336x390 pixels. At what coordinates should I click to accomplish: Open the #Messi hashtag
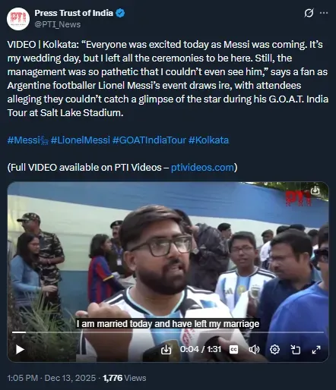pyautogui.click(x=28, y=140)
